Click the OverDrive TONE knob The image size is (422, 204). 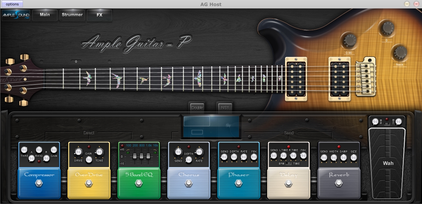coord(99,152)
